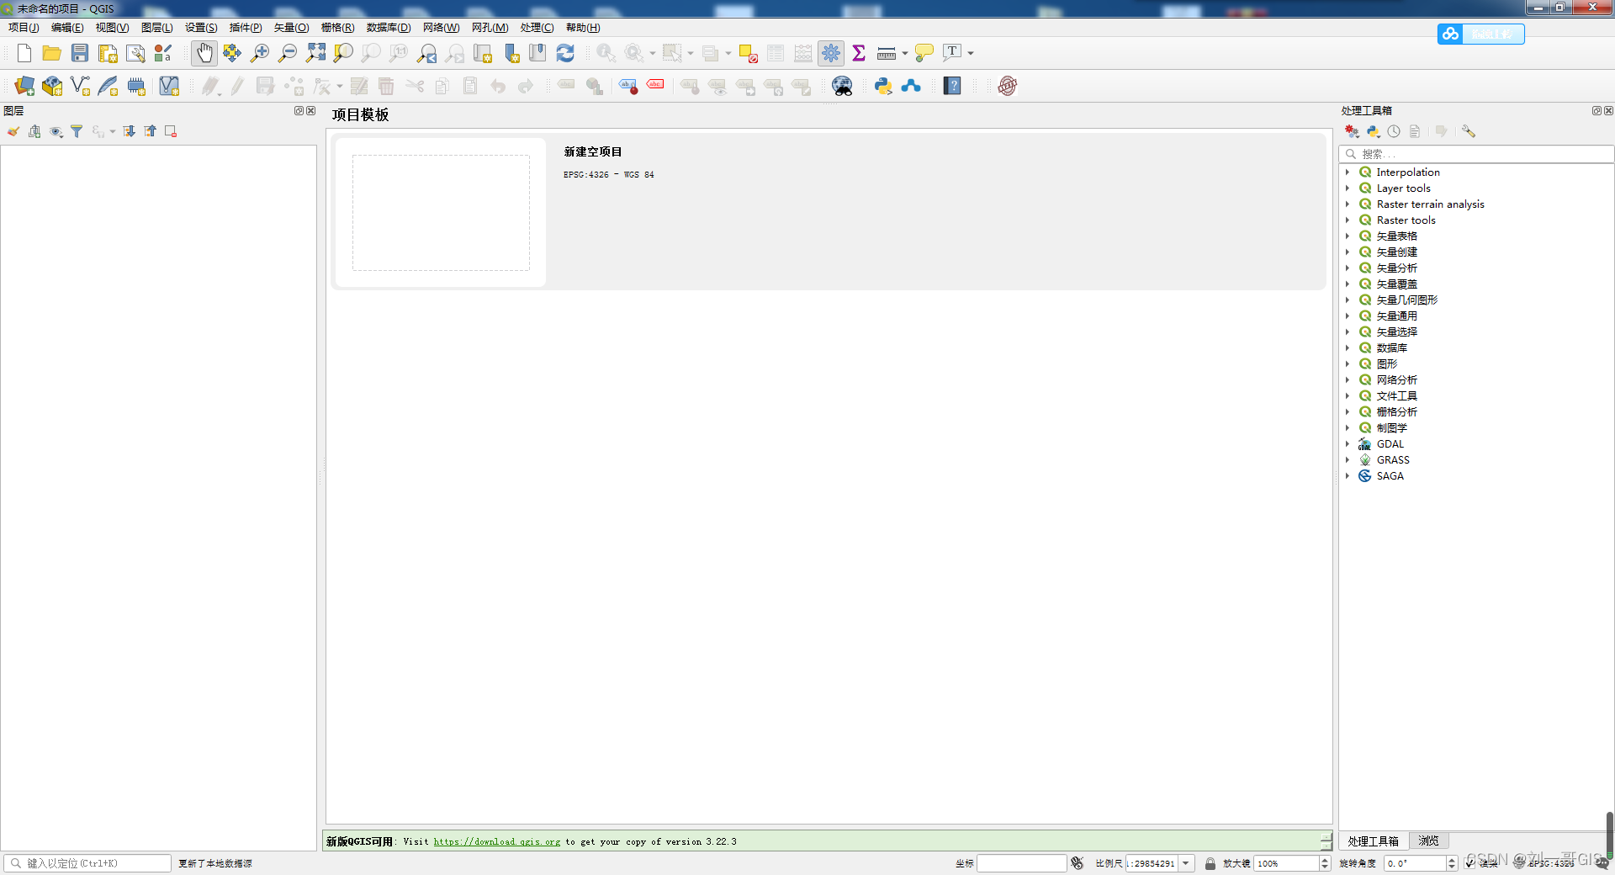Open the 项目(J) menu
1615x875 pixels.
coord(24,28)
